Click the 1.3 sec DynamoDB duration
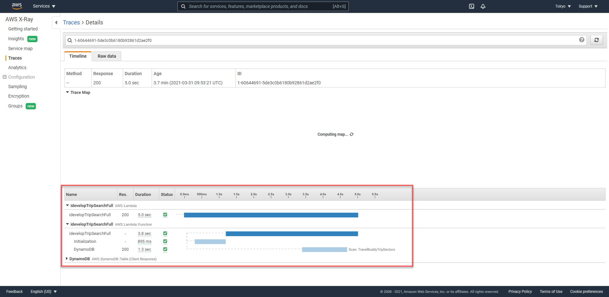 [x=144, y=249]
